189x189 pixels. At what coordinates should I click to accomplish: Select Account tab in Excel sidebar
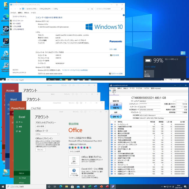click(22, 173)
